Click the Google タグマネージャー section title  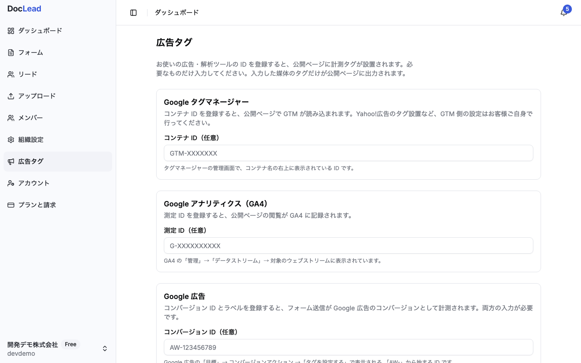[206, 102]
